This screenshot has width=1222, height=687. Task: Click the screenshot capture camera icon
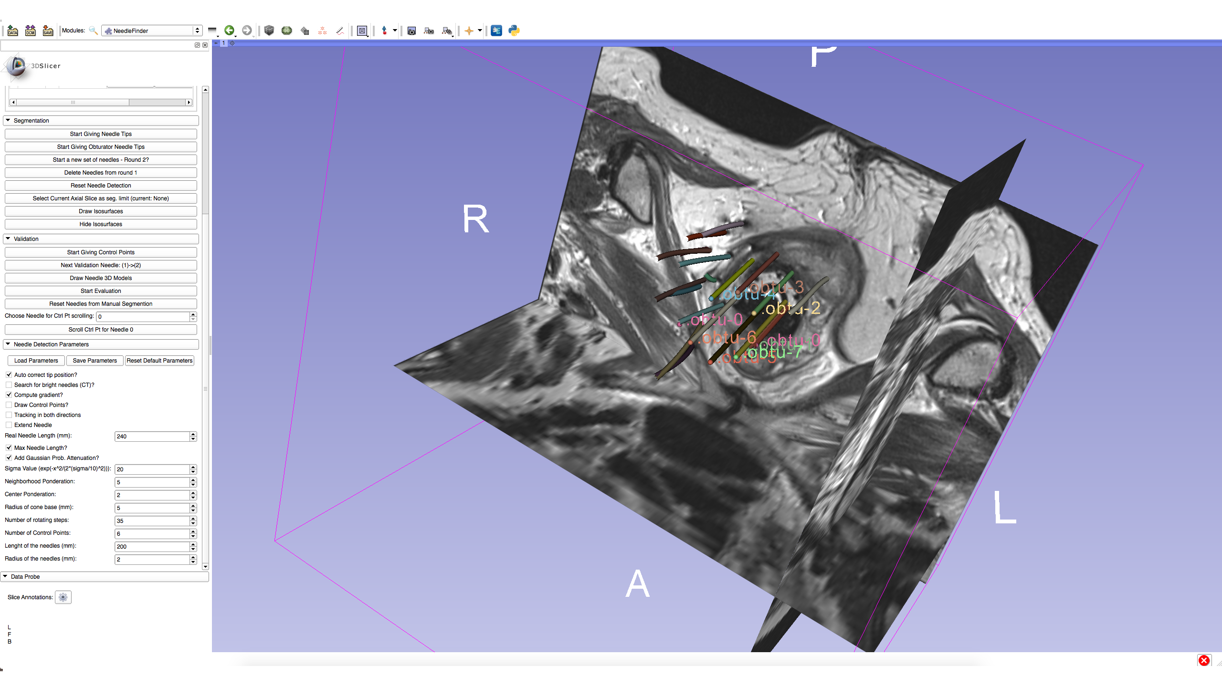click(x=411, y=31)
